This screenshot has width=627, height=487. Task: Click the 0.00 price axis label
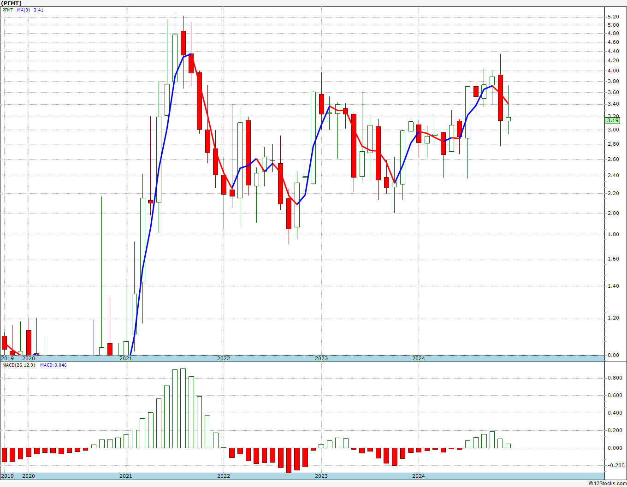click(x=613, y=355)
